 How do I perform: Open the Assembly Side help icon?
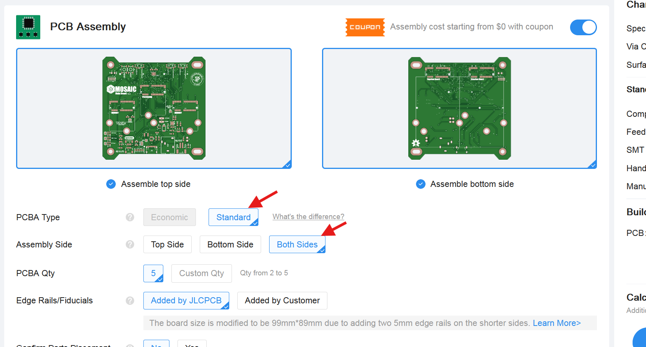pos(130,244)
